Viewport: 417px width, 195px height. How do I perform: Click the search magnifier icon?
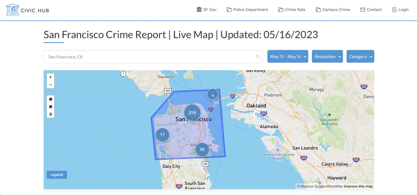257,57
